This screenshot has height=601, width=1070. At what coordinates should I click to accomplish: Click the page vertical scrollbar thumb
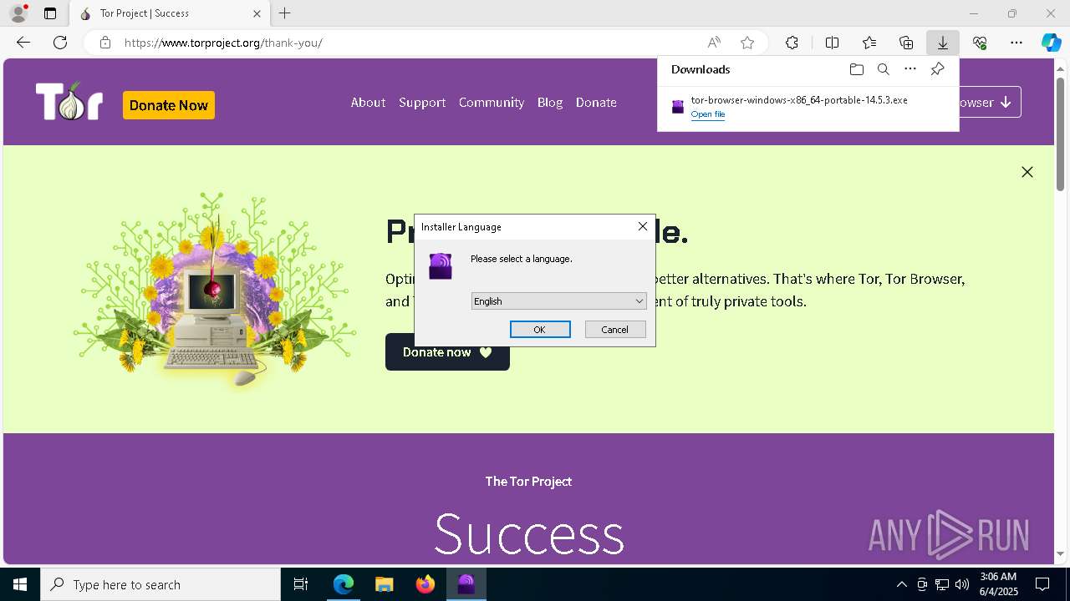click(1061, 134)
